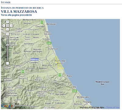Click the A24 highway badge near Teramo

click(x=23, y=72)
